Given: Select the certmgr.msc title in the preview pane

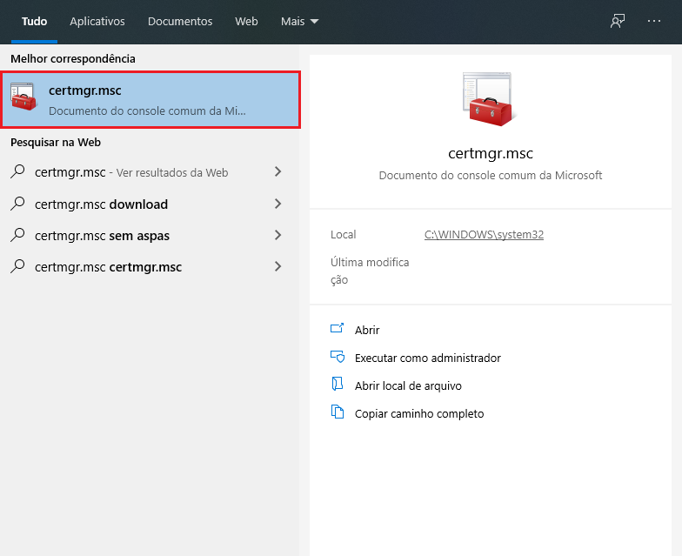Looking at the screenshot, I should (x=490, y=153).
